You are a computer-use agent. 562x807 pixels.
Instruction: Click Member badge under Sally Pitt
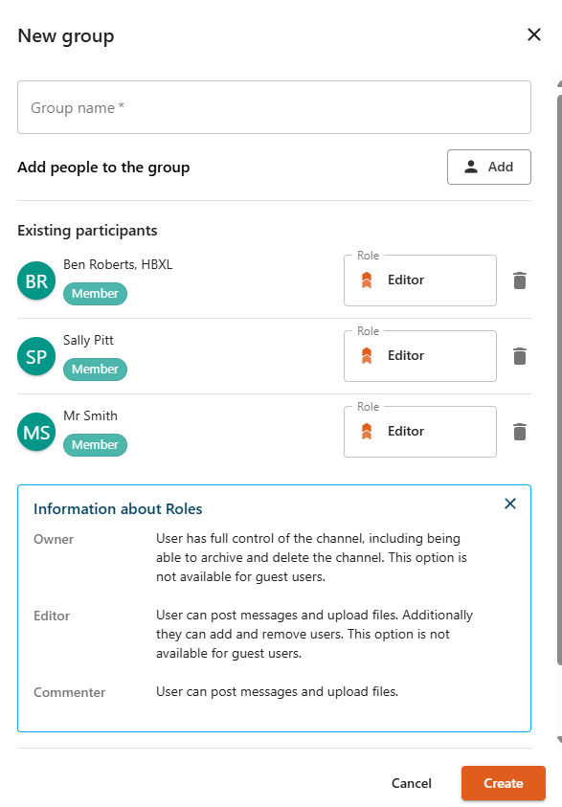click(95, 369)
